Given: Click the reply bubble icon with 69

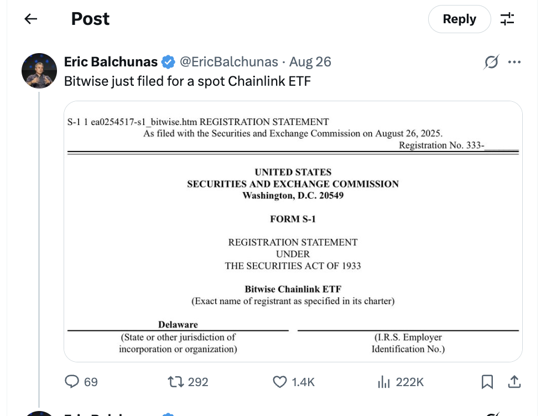Looking at the screenshot, I should tap(73, 382).
